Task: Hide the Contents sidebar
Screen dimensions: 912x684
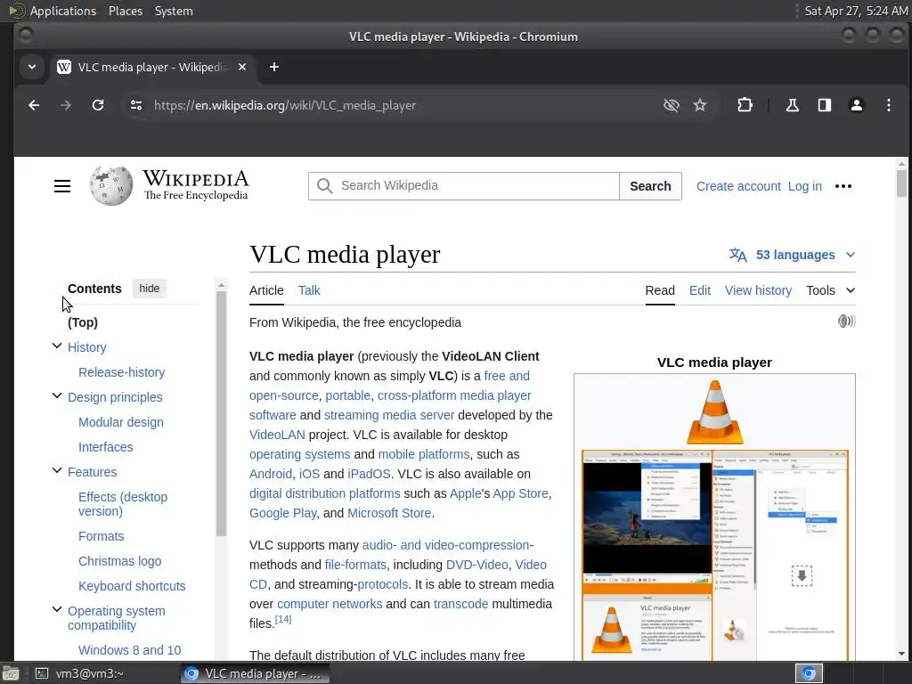Action: coord(150,289)
